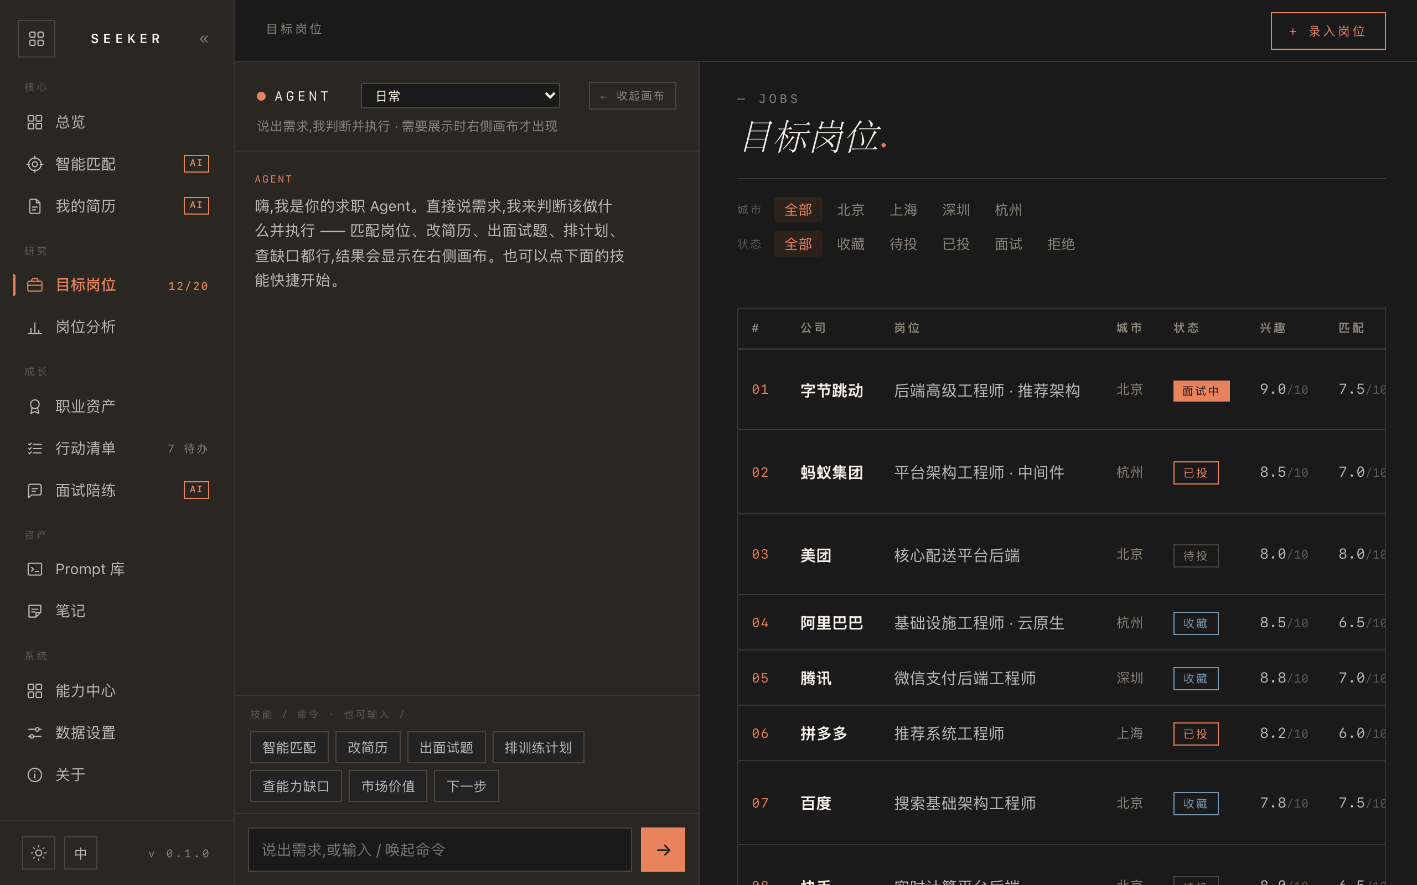Click the 目标岗位 briefcase icon
The width and height of the screenshot is (1417, 885).
tap(34, 285)
